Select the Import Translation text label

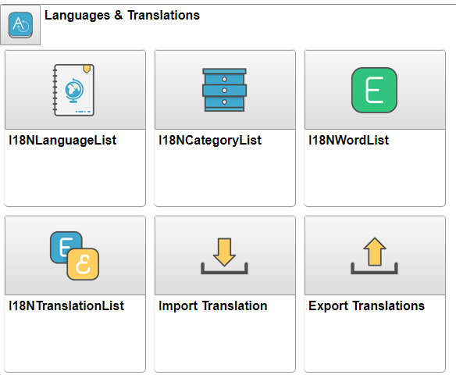coord(213,306)
